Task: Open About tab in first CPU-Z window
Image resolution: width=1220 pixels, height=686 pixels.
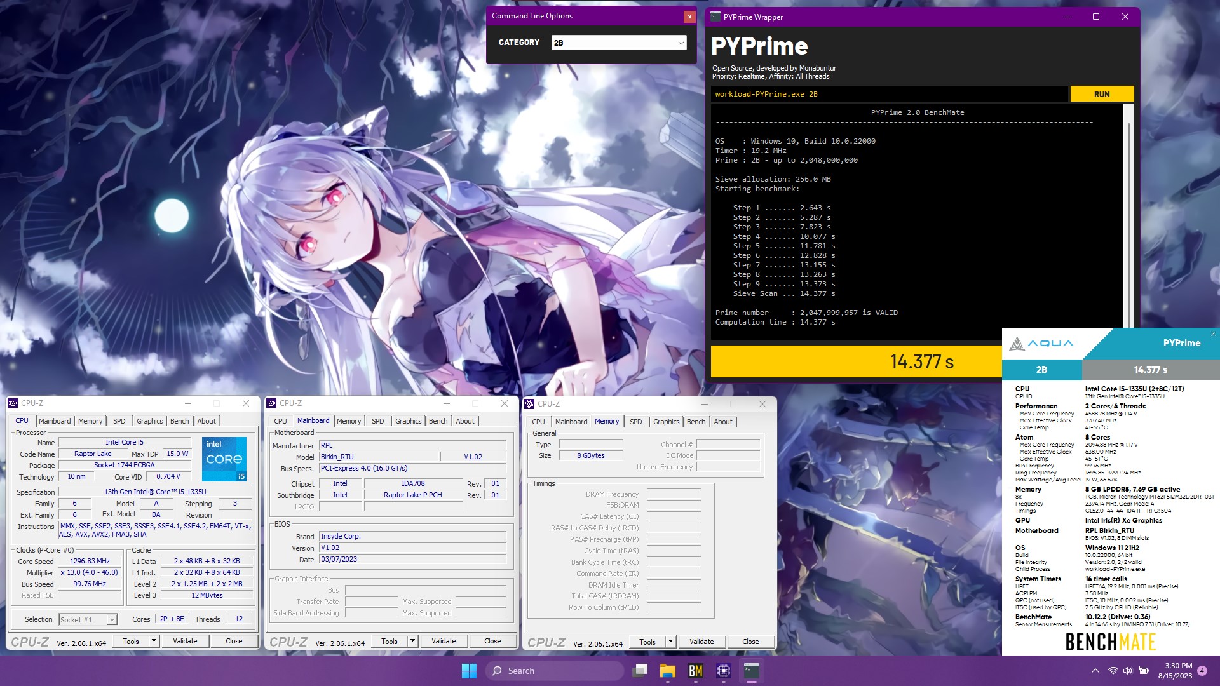Action: [207, 421]
